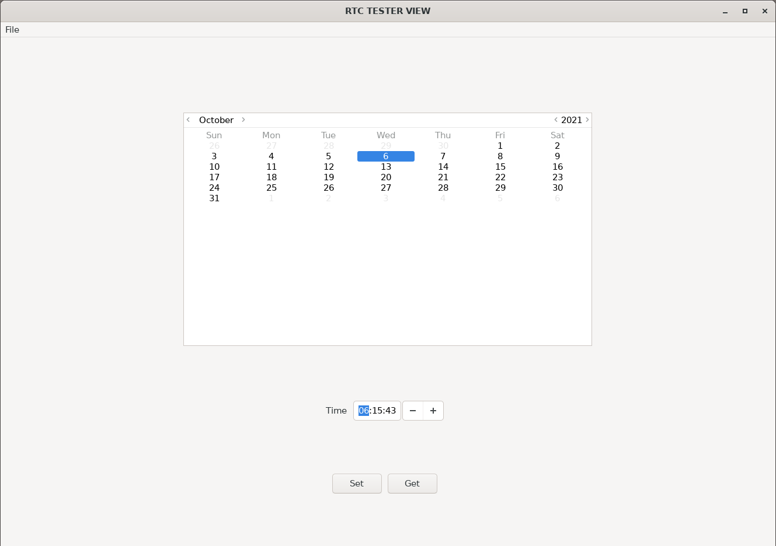The width and height of the screenshot is (776, 546).
Task: Choose greyed-out September 26 date
Action: pyautogui.click(x=214, y=146)
